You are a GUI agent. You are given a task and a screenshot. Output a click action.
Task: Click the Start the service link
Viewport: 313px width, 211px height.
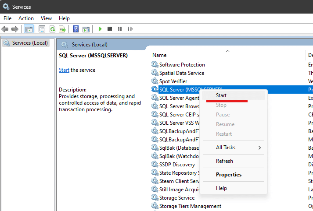(x=64, y=70)
